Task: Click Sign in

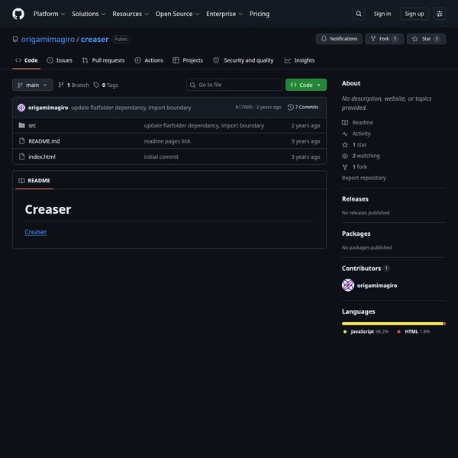Action: coord(382,14)
